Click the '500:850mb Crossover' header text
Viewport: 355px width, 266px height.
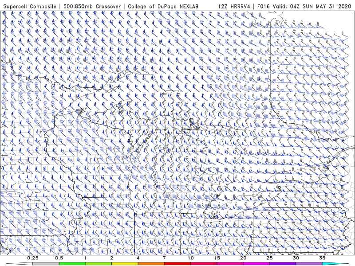coord(92,6)
